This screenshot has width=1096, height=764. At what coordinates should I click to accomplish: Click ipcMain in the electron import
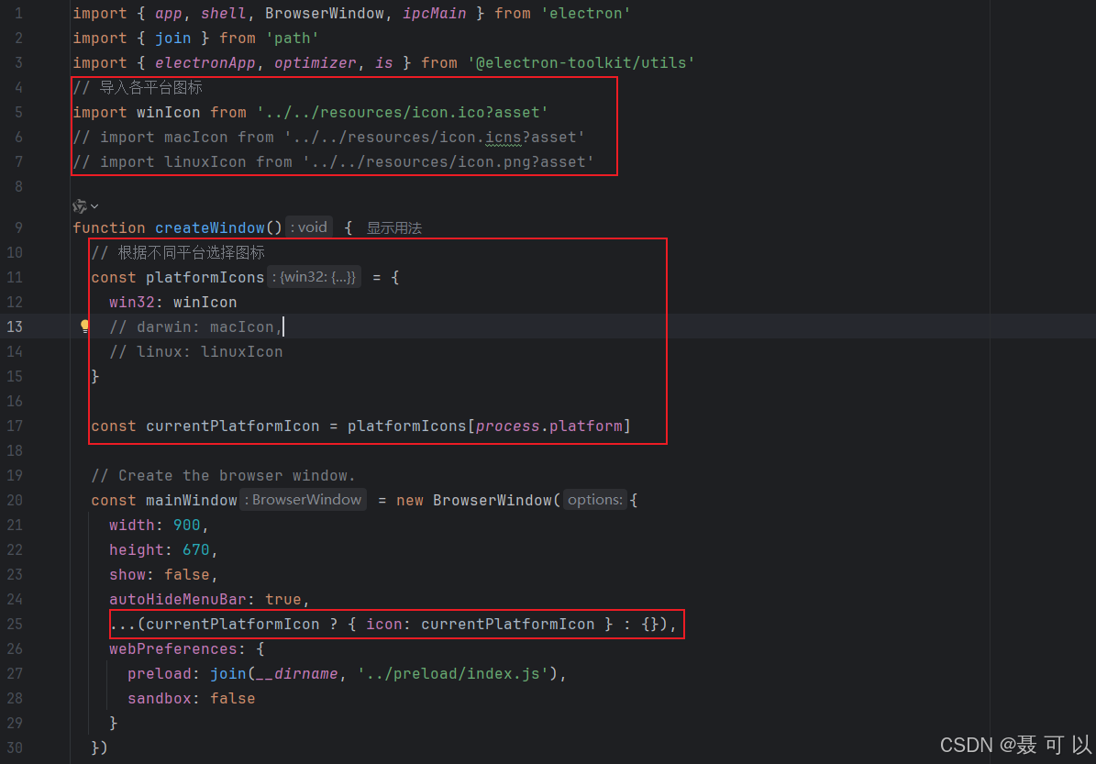434,13
